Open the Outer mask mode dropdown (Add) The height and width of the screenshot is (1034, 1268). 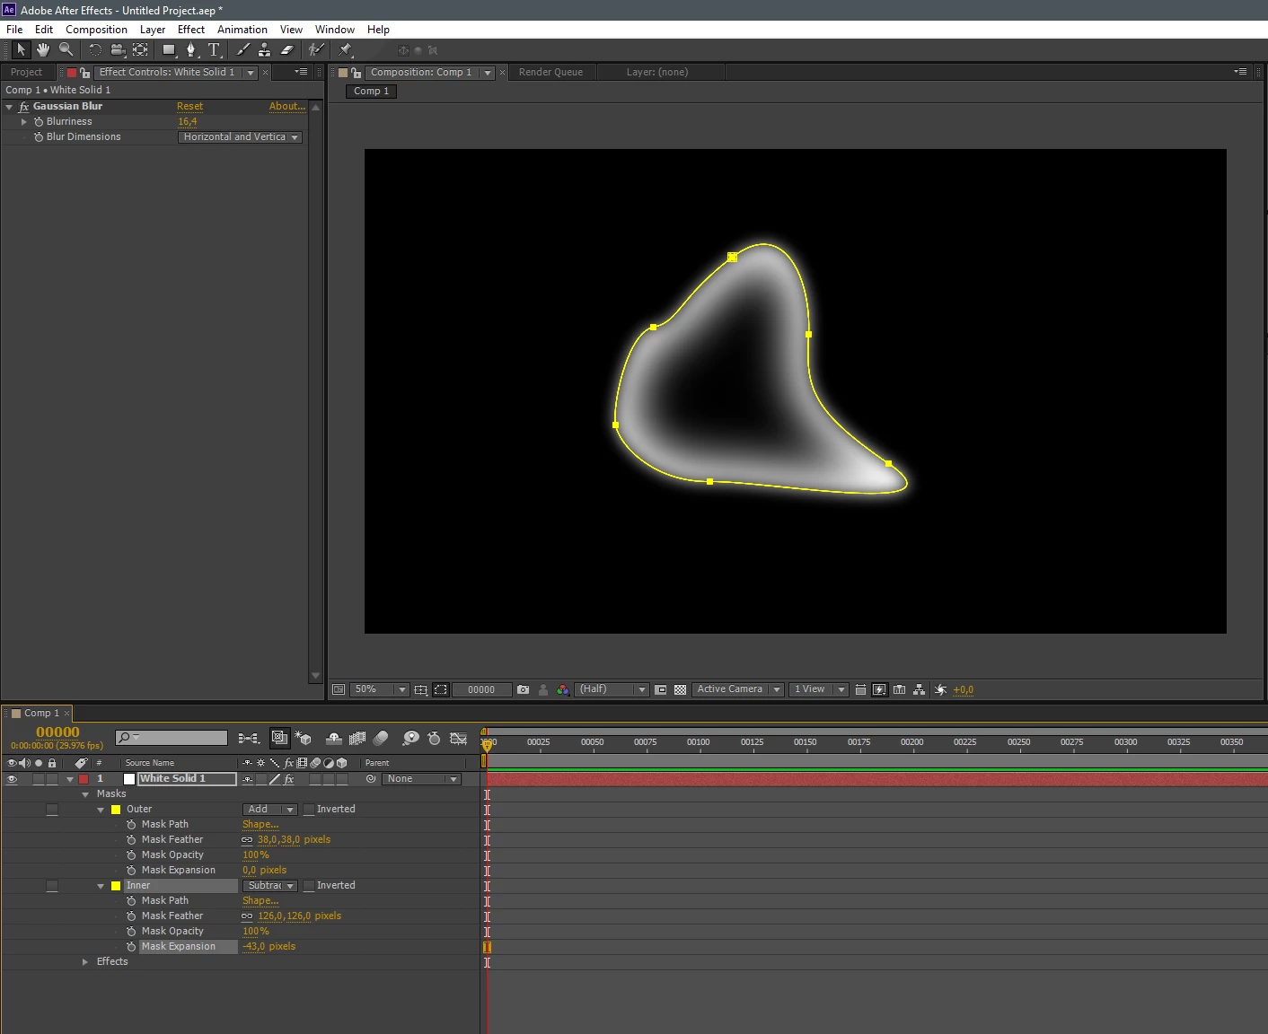point(270,810)
